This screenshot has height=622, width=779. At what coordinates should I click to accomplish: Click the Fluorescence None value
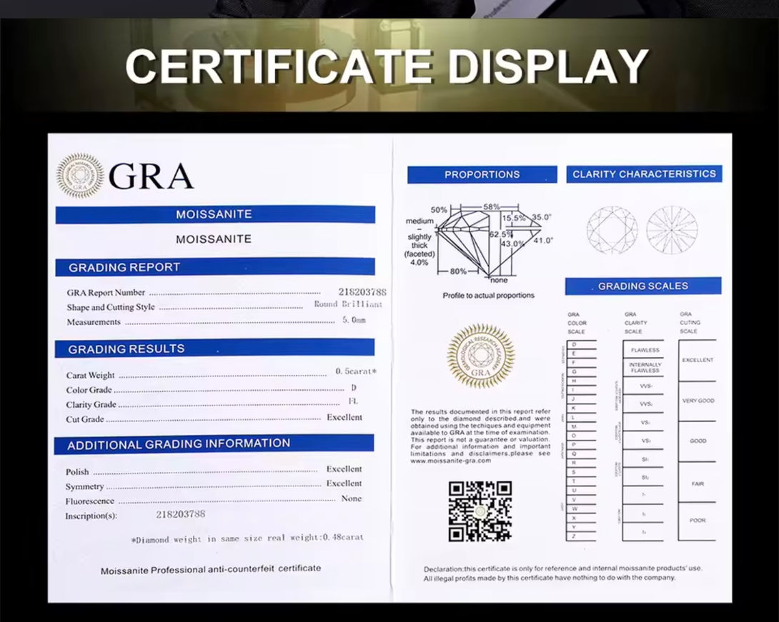tap(351, 498)
